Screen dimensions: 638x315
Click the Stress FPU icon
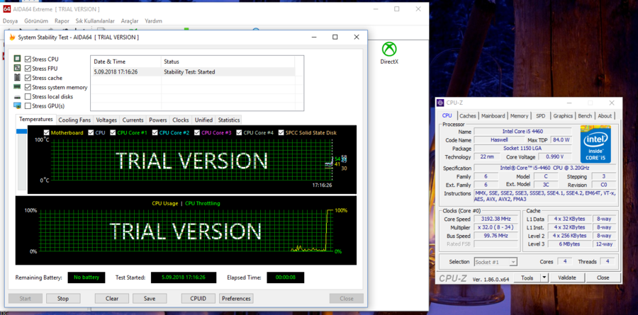click(18, 69)
